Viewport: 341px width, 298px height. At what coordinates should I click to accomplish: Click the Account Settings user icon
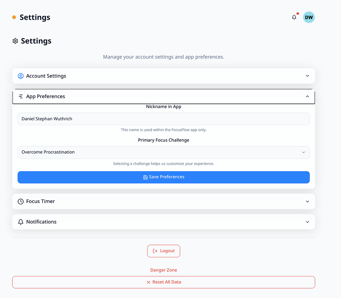pos(21,76)
